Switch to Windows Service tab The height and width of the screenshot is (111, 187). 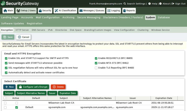click(x=160, y=30)
